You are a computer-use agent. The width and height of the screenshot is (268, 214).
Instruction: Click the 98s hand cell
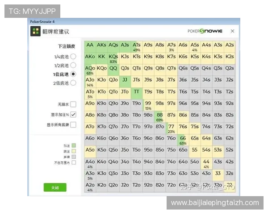pyautogui.click(x=160, y=105)
